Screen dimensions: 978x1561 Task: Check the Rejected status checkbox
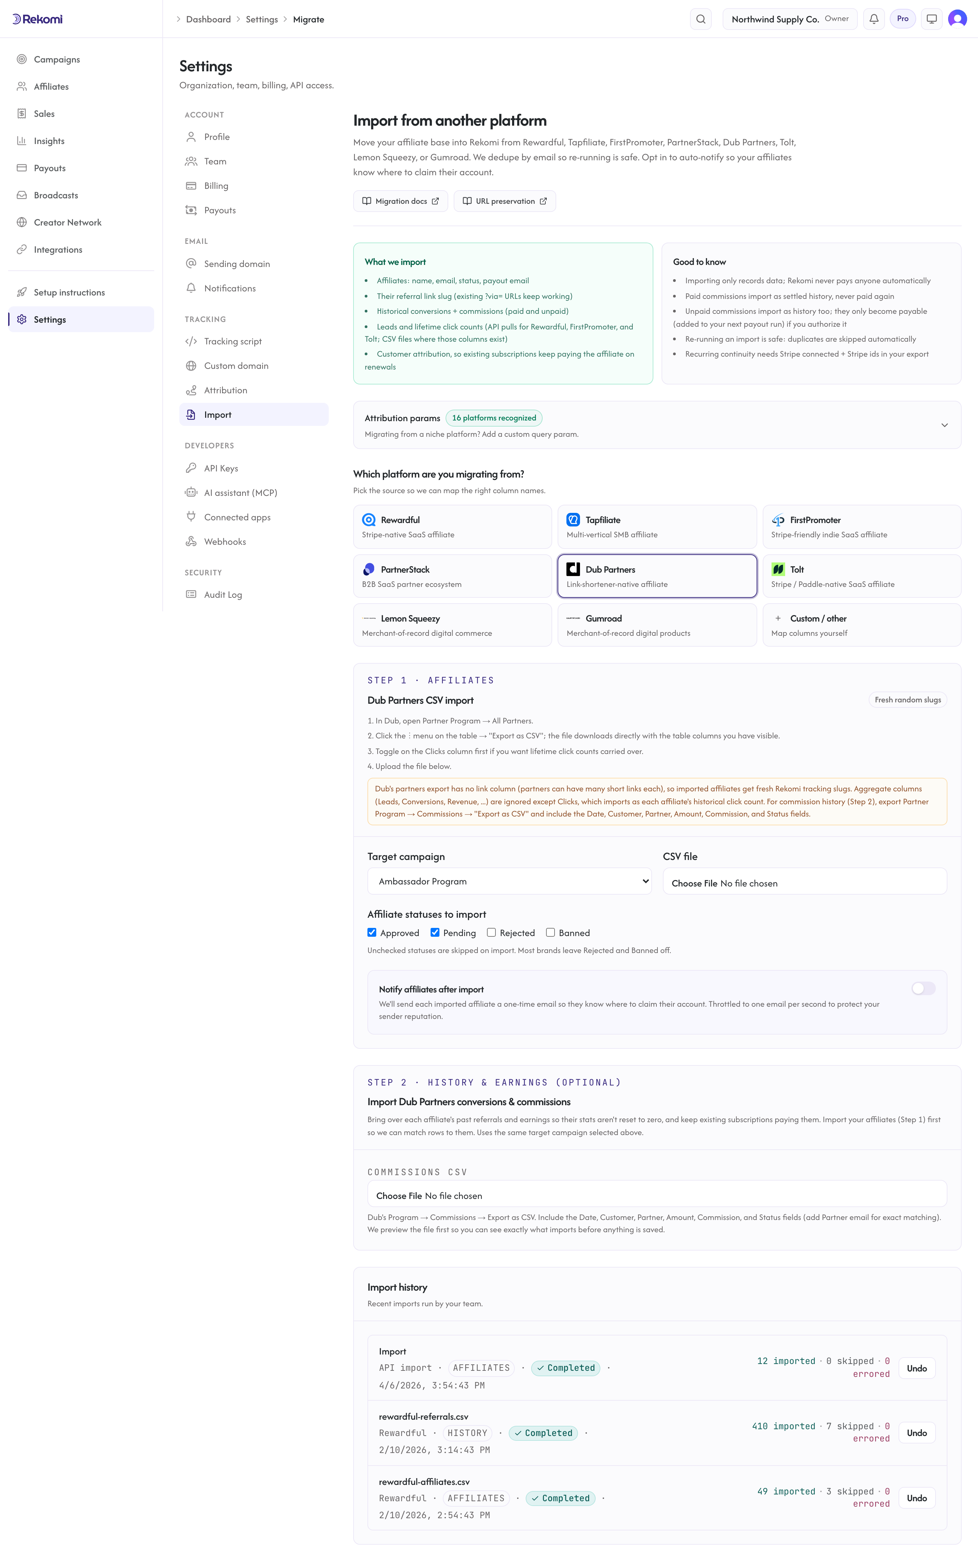pos(492,932)
